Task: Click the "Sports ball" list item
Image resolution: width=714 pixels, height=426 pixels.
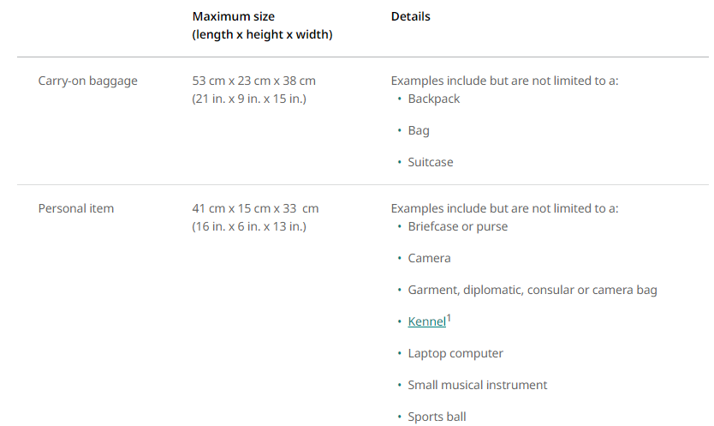Action: [437, 417]
